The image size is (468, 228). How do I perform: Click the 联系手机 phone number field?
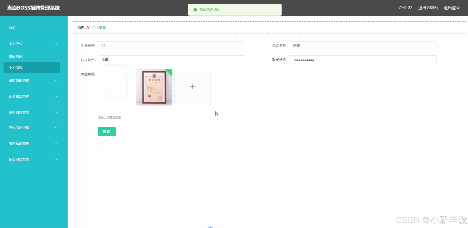pyautogui.click(x=362, y=60)
